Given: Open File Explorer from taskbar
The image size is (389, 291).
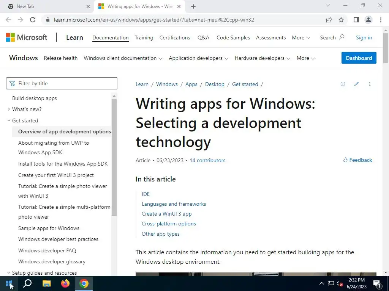Looking at the screenshot, I should tap(46, 283).
